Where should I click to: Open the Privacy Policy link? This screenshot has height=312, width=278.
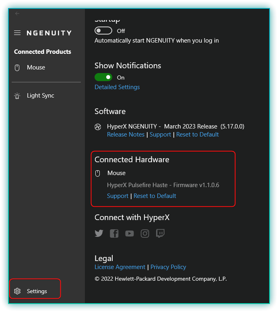pyautogui.click(x=168, y=267)
